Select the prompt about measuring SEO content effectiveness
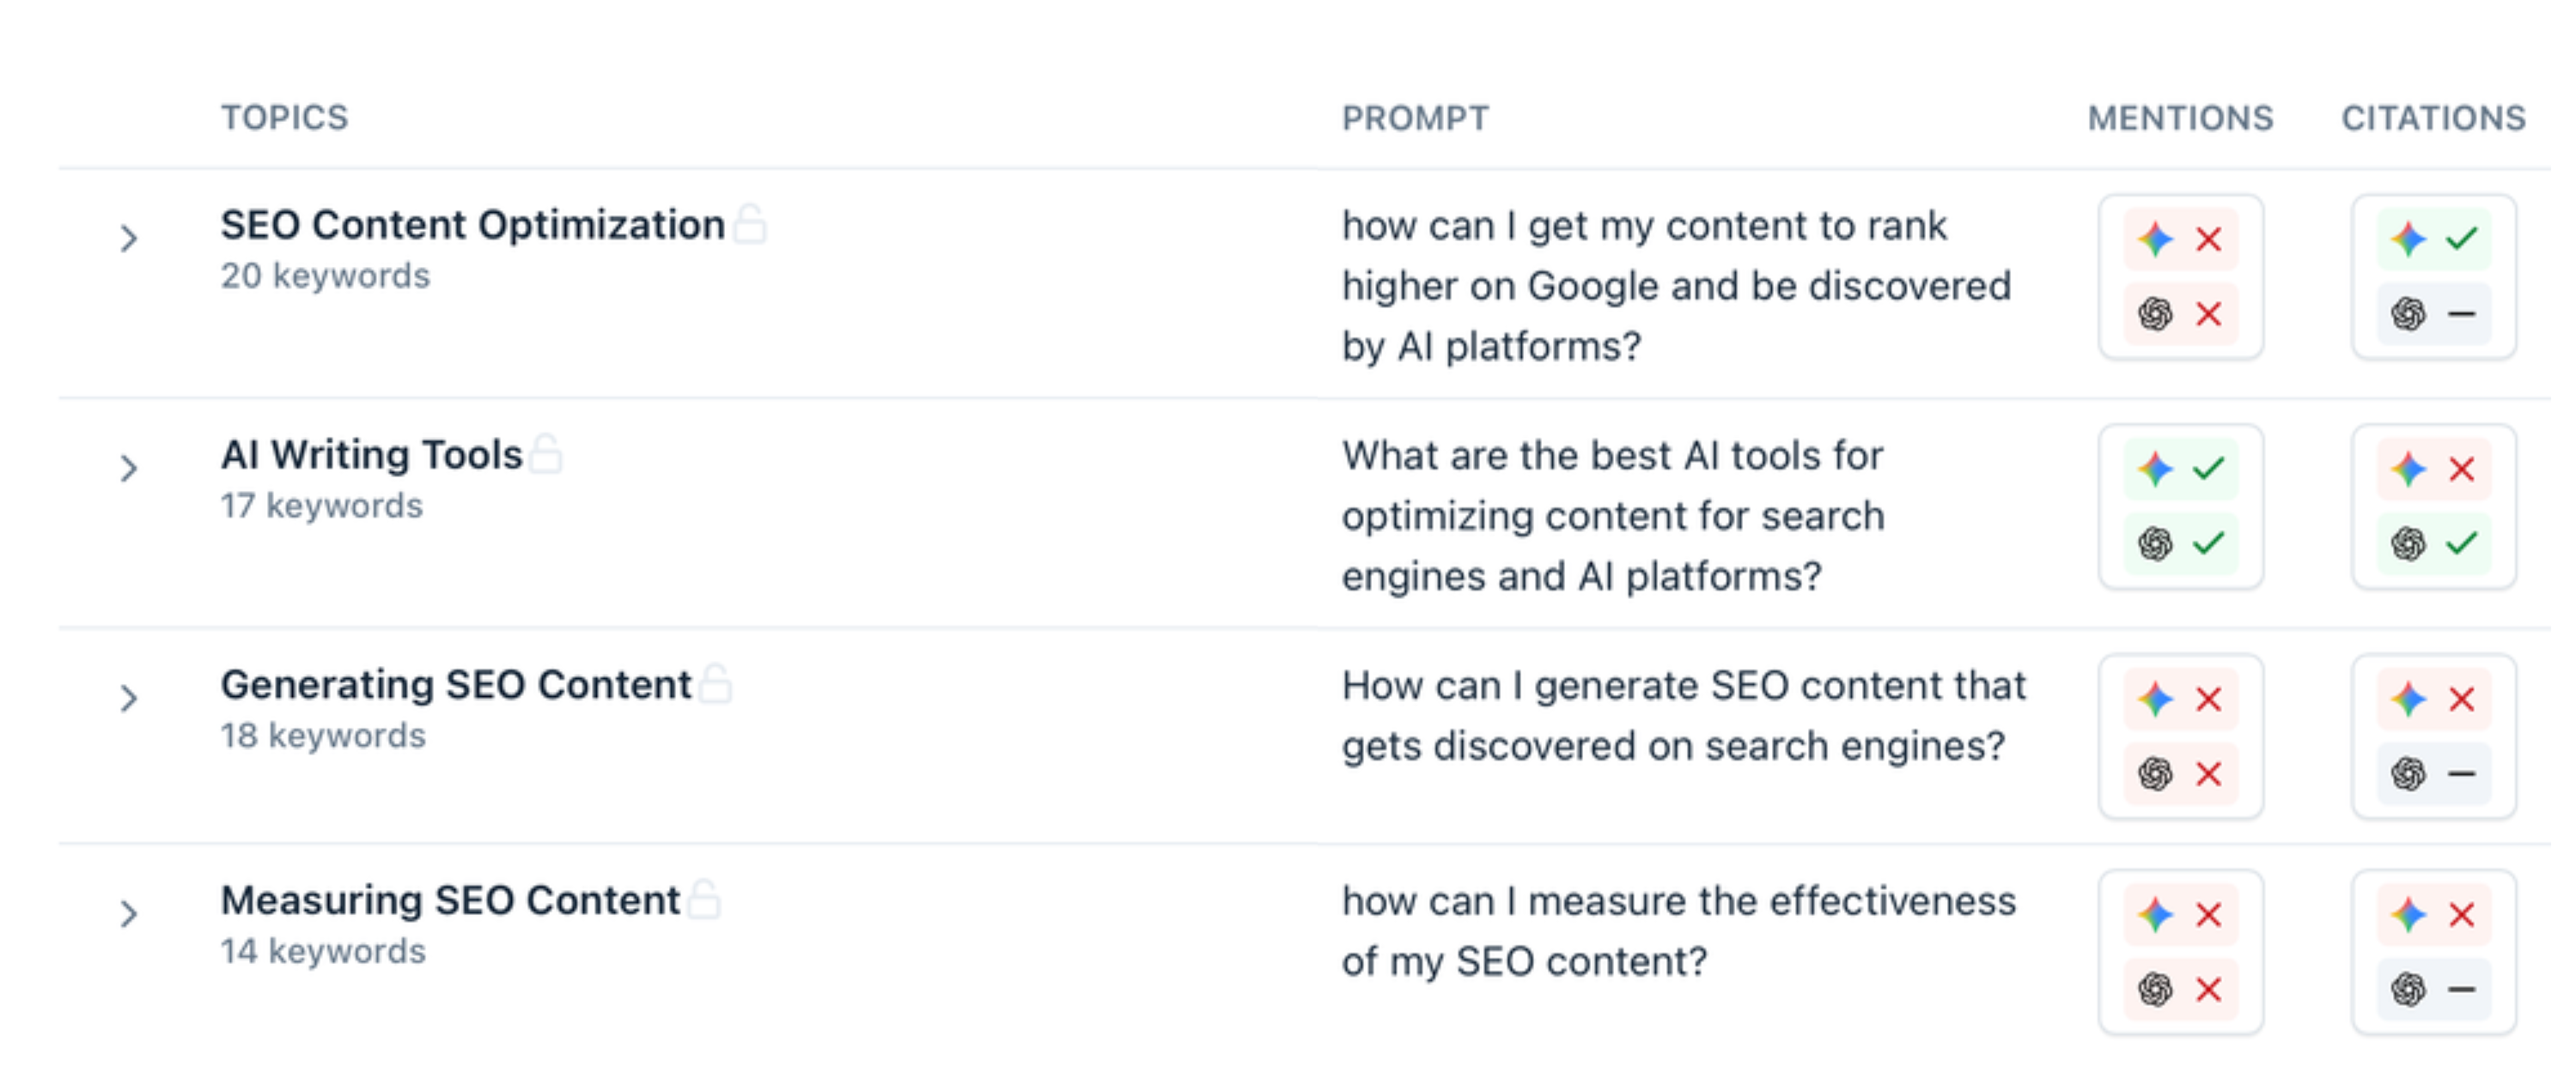Image resolution: width=2576 pixels, height=1078 pixels. pyautogui.click(x=1678, y=931)
